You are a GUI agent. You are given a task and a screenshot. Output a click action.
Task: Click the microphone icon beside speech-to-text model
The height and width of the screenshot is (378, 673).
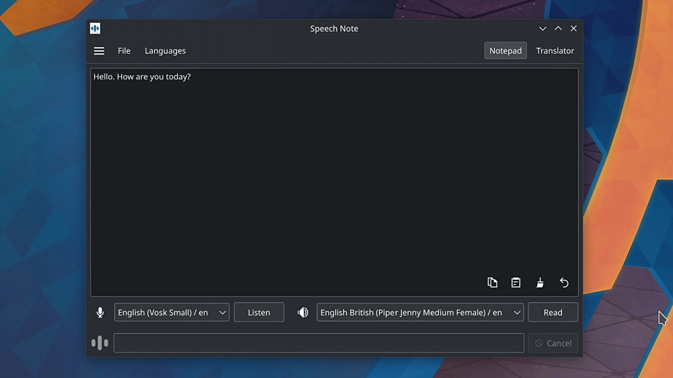[100, 312]
